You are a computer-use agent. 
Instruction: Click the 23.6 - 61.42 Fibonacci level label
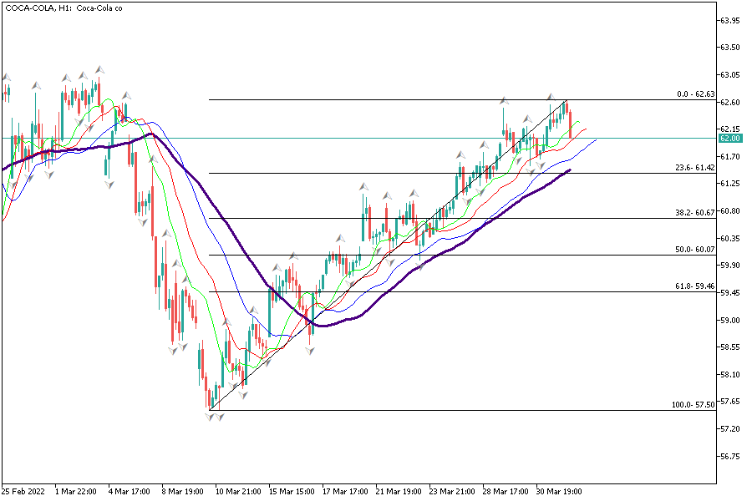pos(694,168)
